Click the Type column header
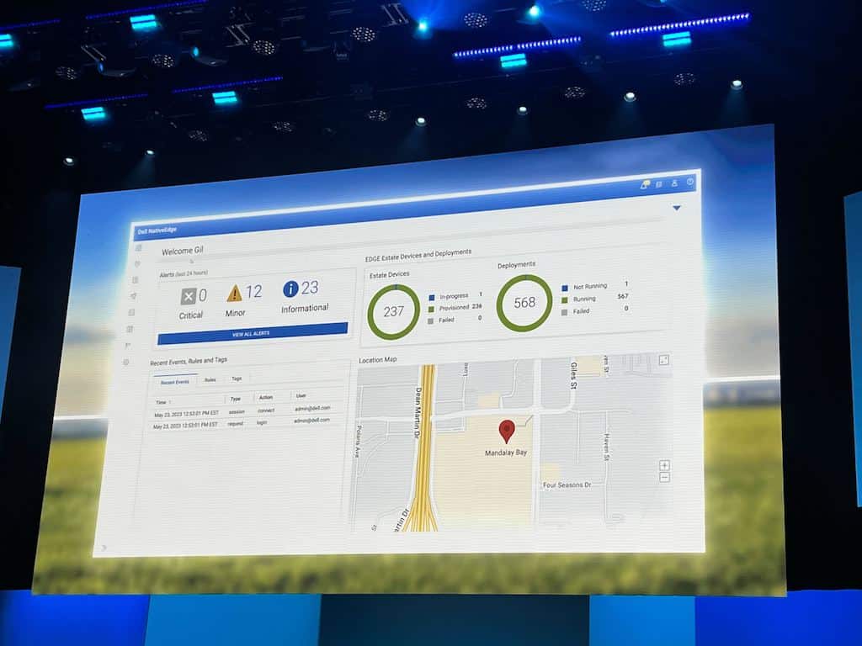The height and width of the screenshot is (646, 862). 236,400
